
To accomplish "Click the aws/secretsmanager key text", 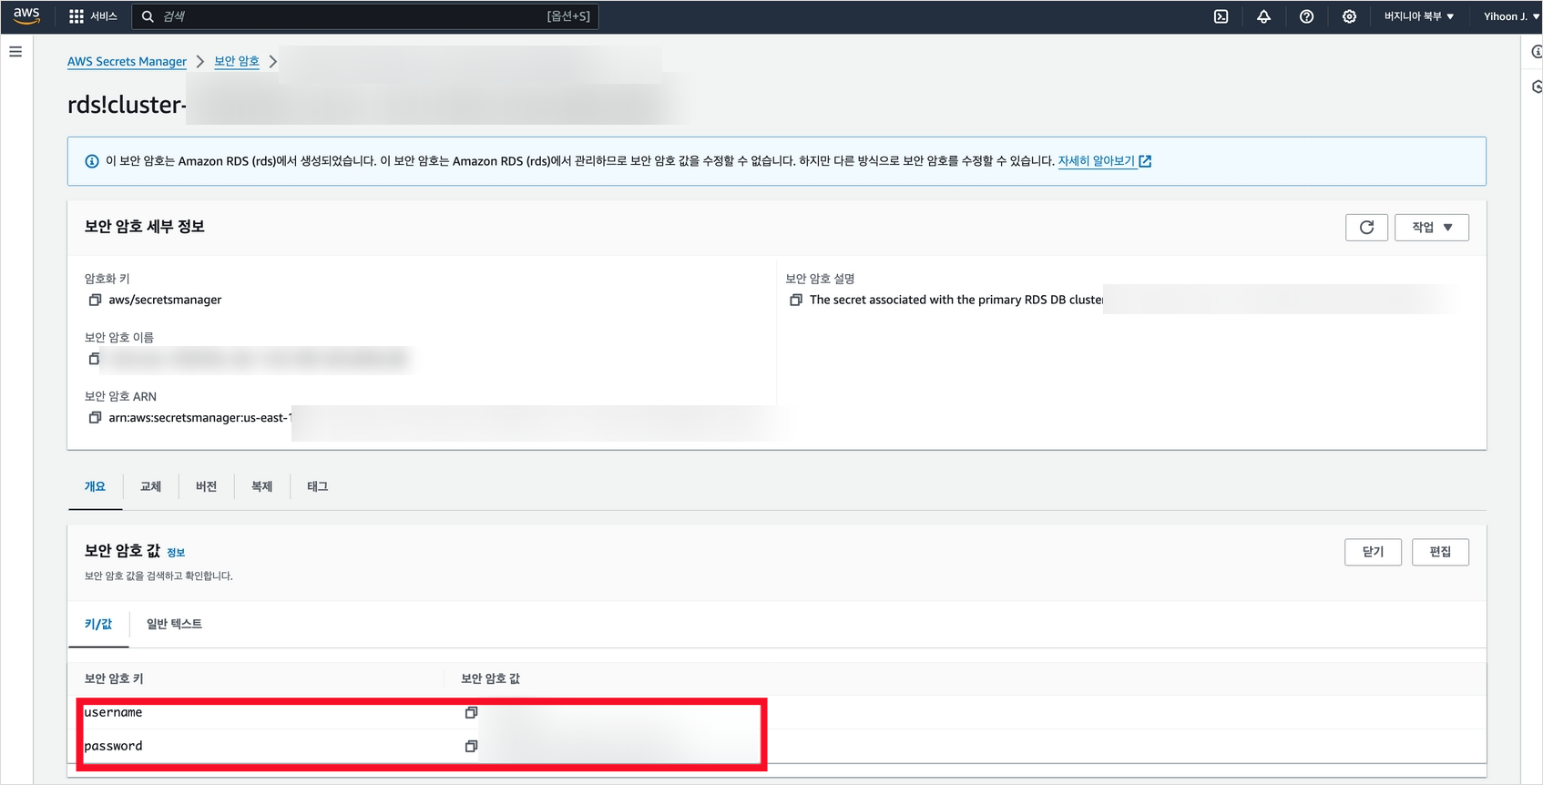I will tap(165, 300).
